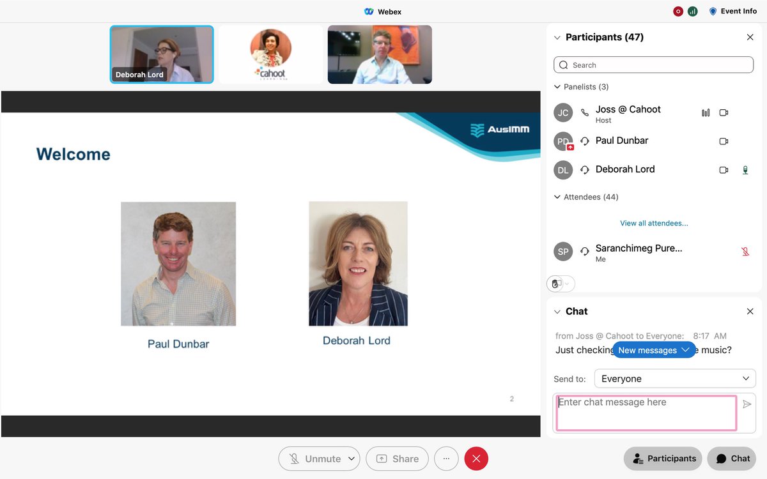Viewport: 767px width, 479px height.
Task: Open the More options ellipsis button
Action: click(446, 459)
